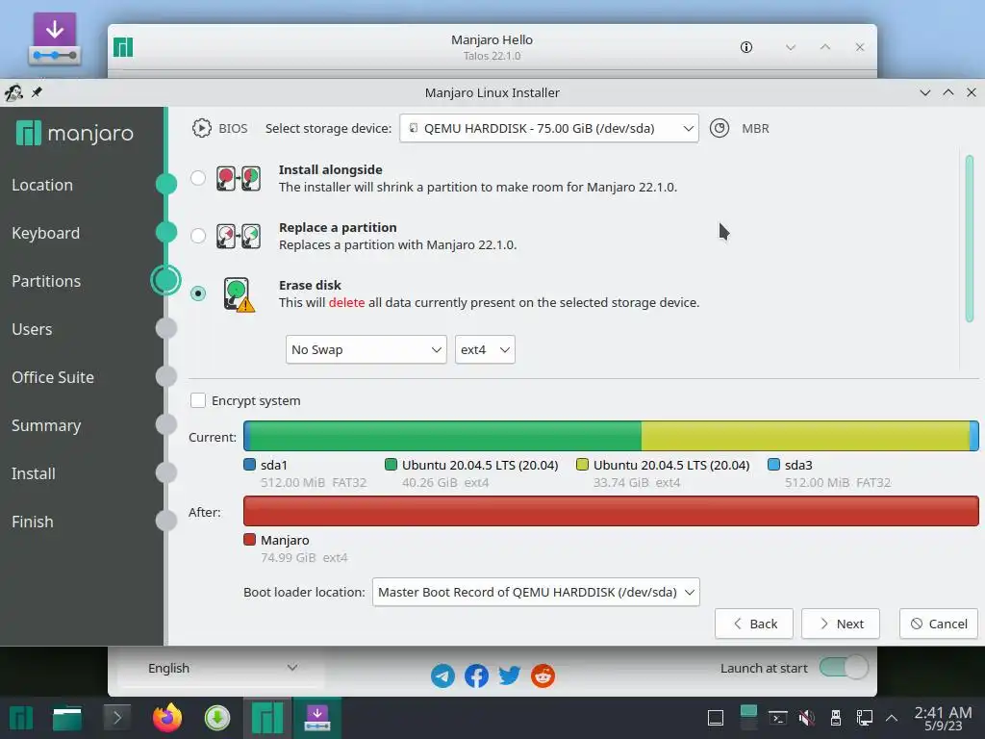The image size is (985, 739).
Task: Select the Replace a partition radio button
Action: pos(198,236)
